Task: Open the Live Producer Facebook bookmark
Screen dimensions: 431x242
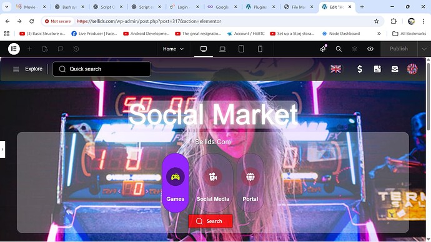Action: click(x=94, y=34)
